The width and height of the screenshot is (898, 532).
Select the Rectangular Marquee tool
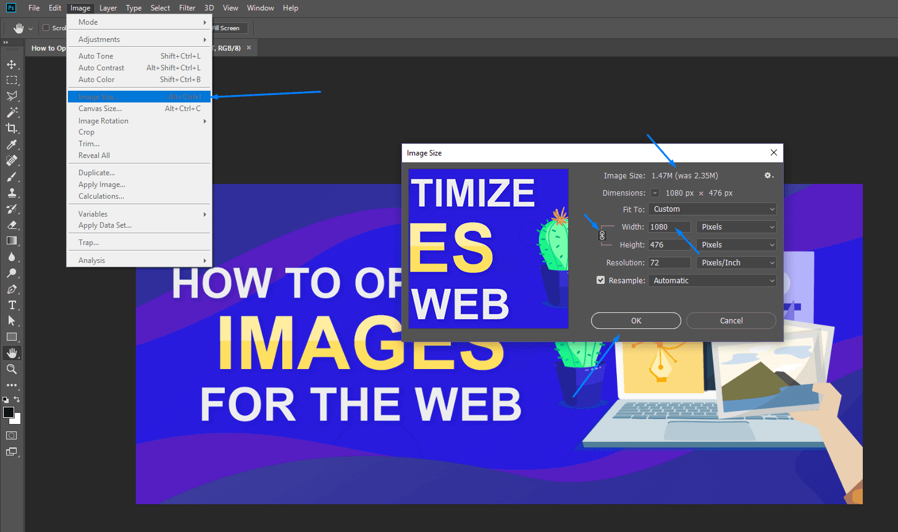tap(12, 80)
